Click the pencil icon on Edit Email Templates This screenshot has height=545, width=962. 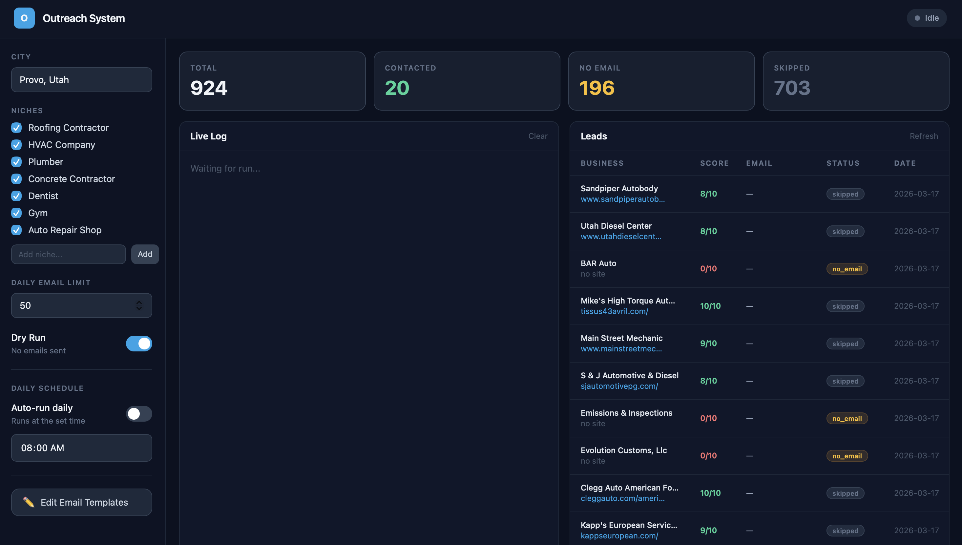pos(30,502)
